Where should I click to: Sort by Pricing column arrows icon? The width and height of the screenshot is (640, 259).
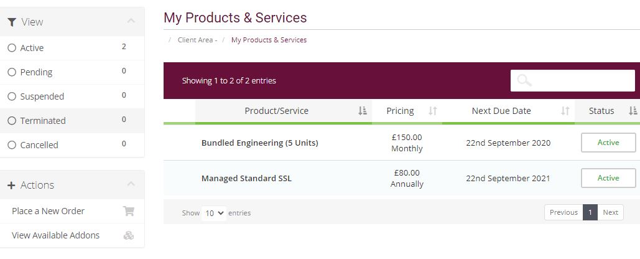point(433,111)
